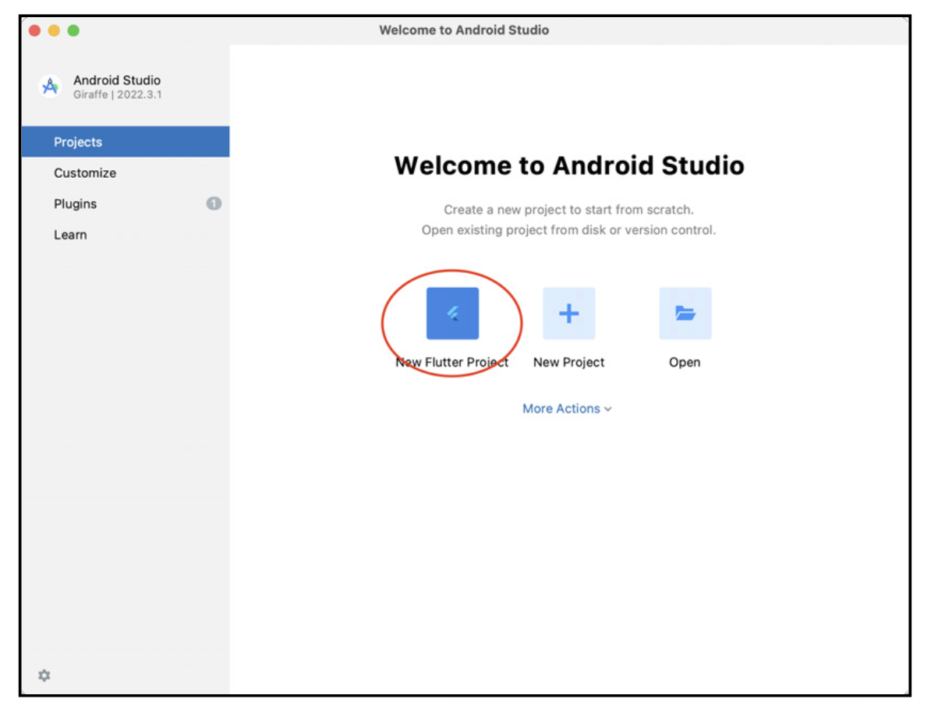
Task: Click the New Flutter Project icon
Action: [x=452, y=314]
